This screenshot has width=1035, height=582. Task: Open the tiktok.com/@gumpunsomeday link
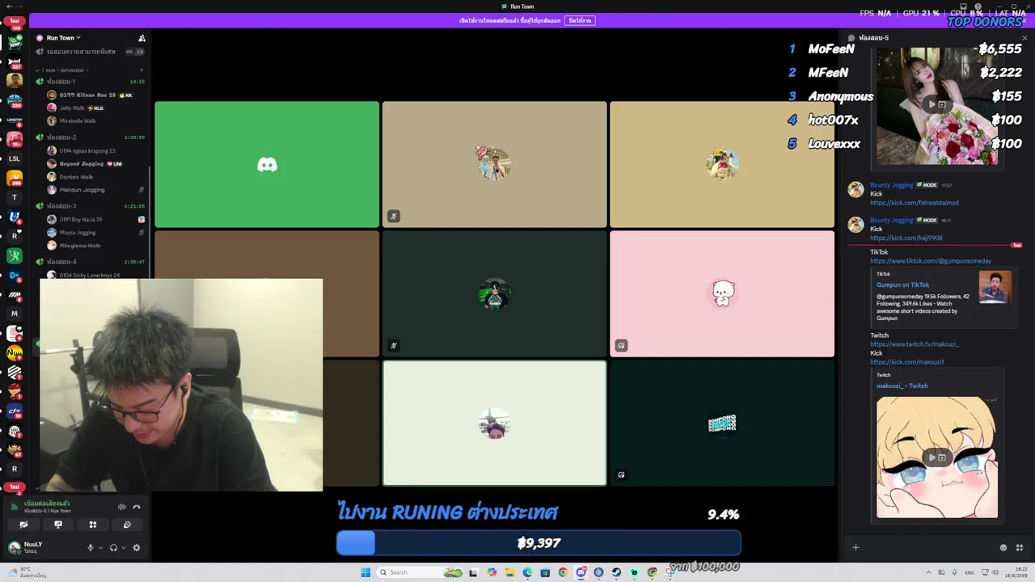(931, 261)
